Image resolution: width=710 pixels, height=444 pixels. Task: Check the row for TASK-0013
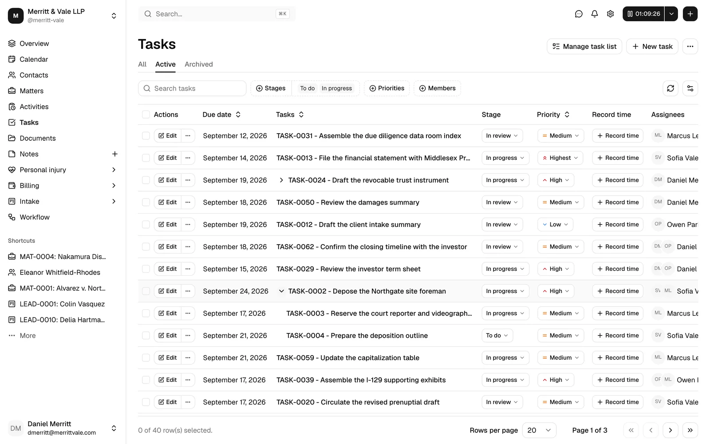click(146, 158)
